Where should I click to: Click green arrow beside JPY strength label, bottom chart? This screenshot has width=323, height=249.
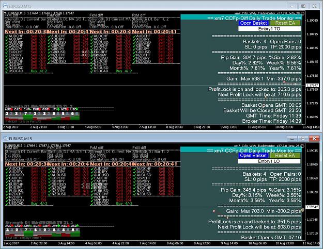pos(59,226)
